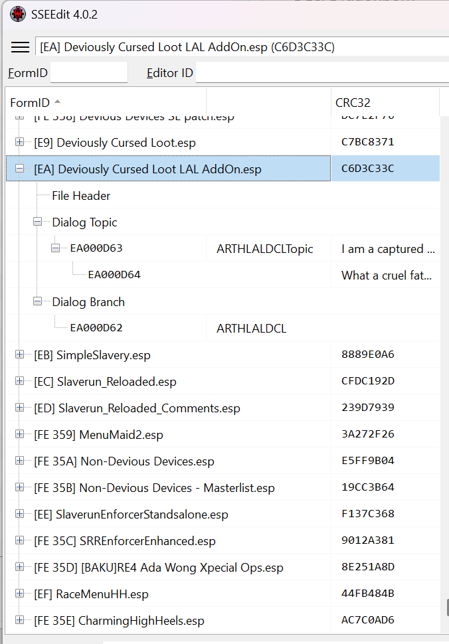The height and width of the screenshot is (644, 449).
Task: Expand [FE 359] MenuMaid2.esp
Action: pyautogui.click(x=19, y=434)
